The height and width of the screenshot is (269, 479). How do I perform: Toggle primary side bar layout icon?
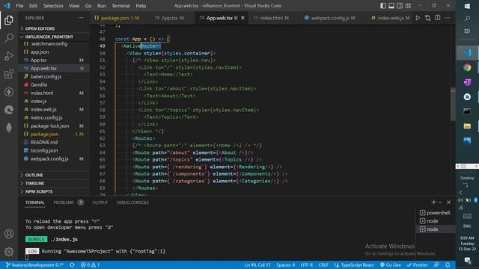(x=382, y=6)
